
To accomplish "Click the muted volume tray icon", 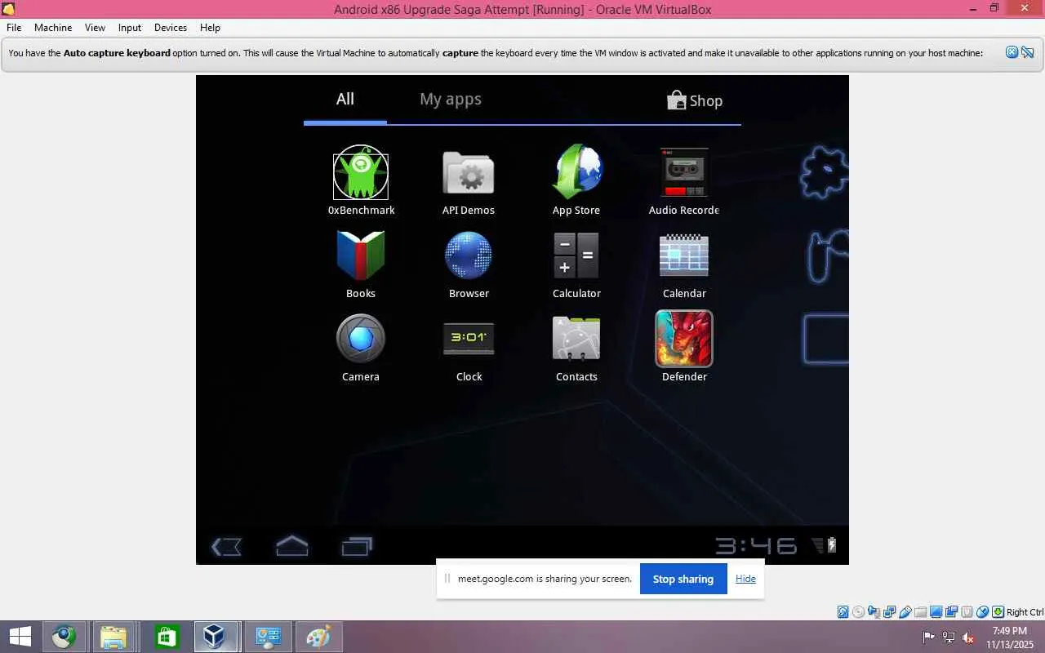I will tap(968, 637).
